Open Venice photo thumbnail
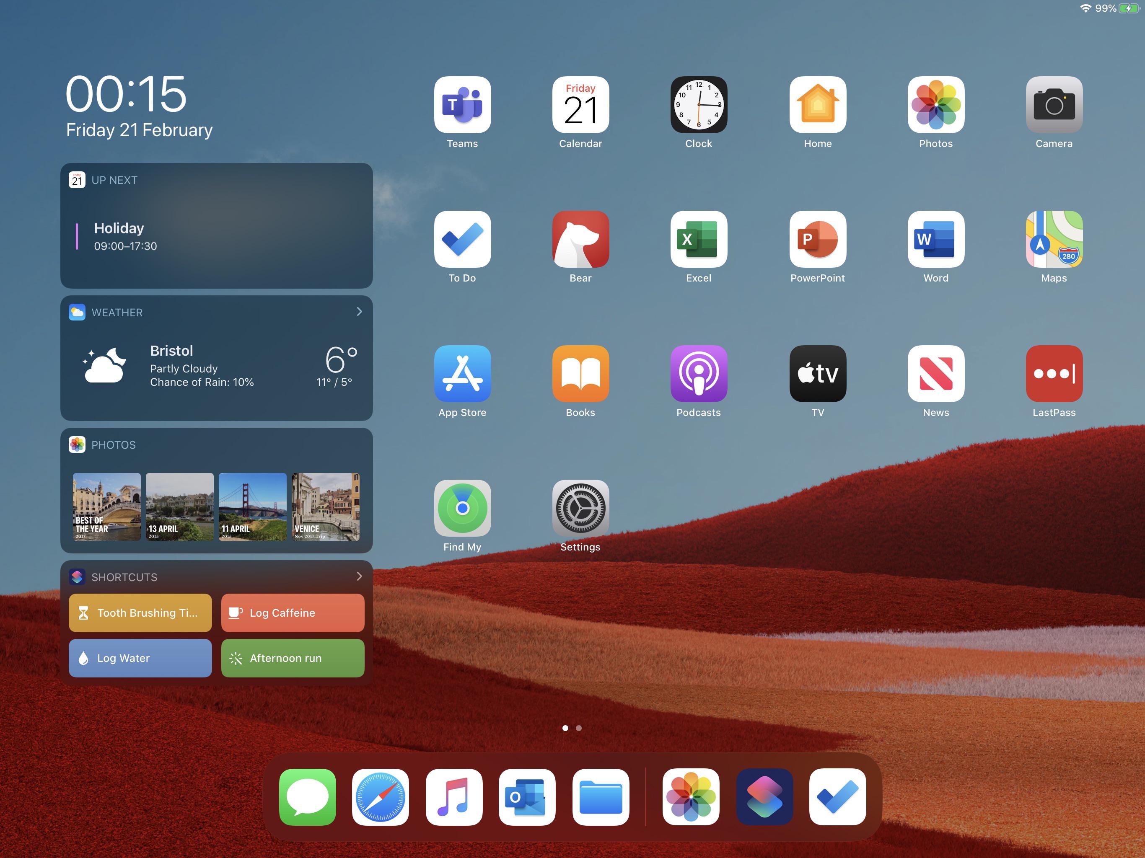This screenshot has width=1145, height=858. pyautogui.click(x=326, y=506)
